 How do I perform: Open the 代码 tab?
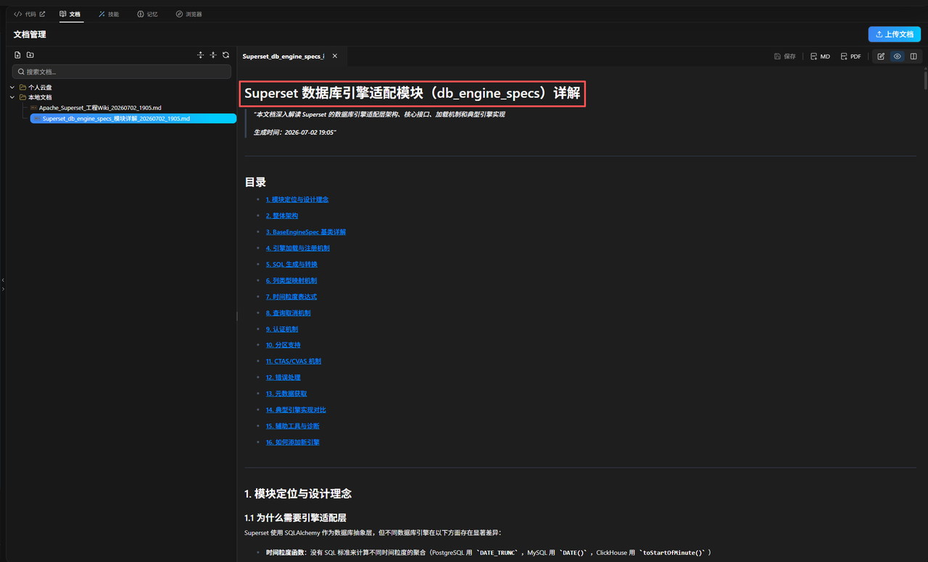30,14
